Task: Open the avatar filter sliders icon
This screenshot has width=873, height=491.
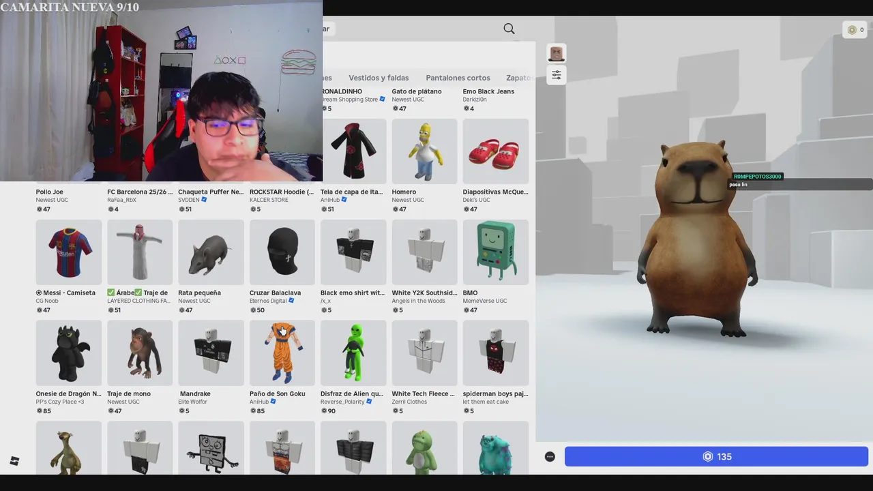Action: 557,75
